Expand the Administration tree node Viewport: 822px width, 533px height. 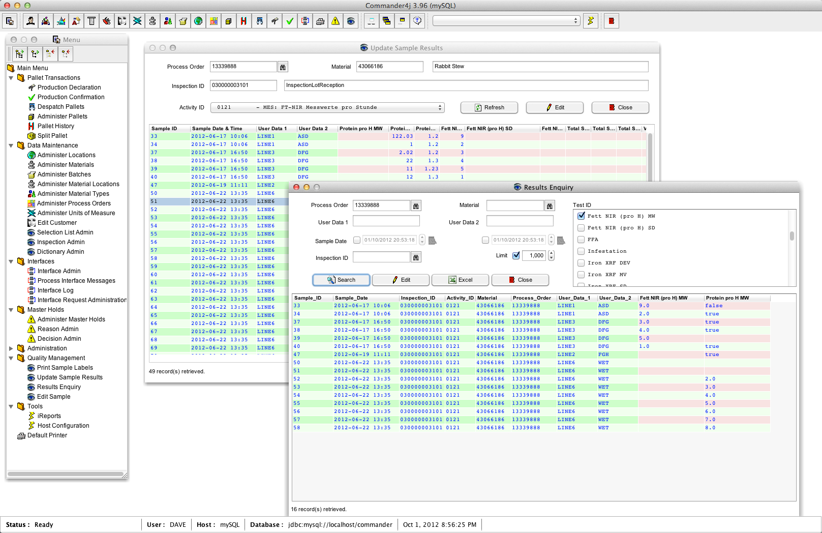point(11,348)
